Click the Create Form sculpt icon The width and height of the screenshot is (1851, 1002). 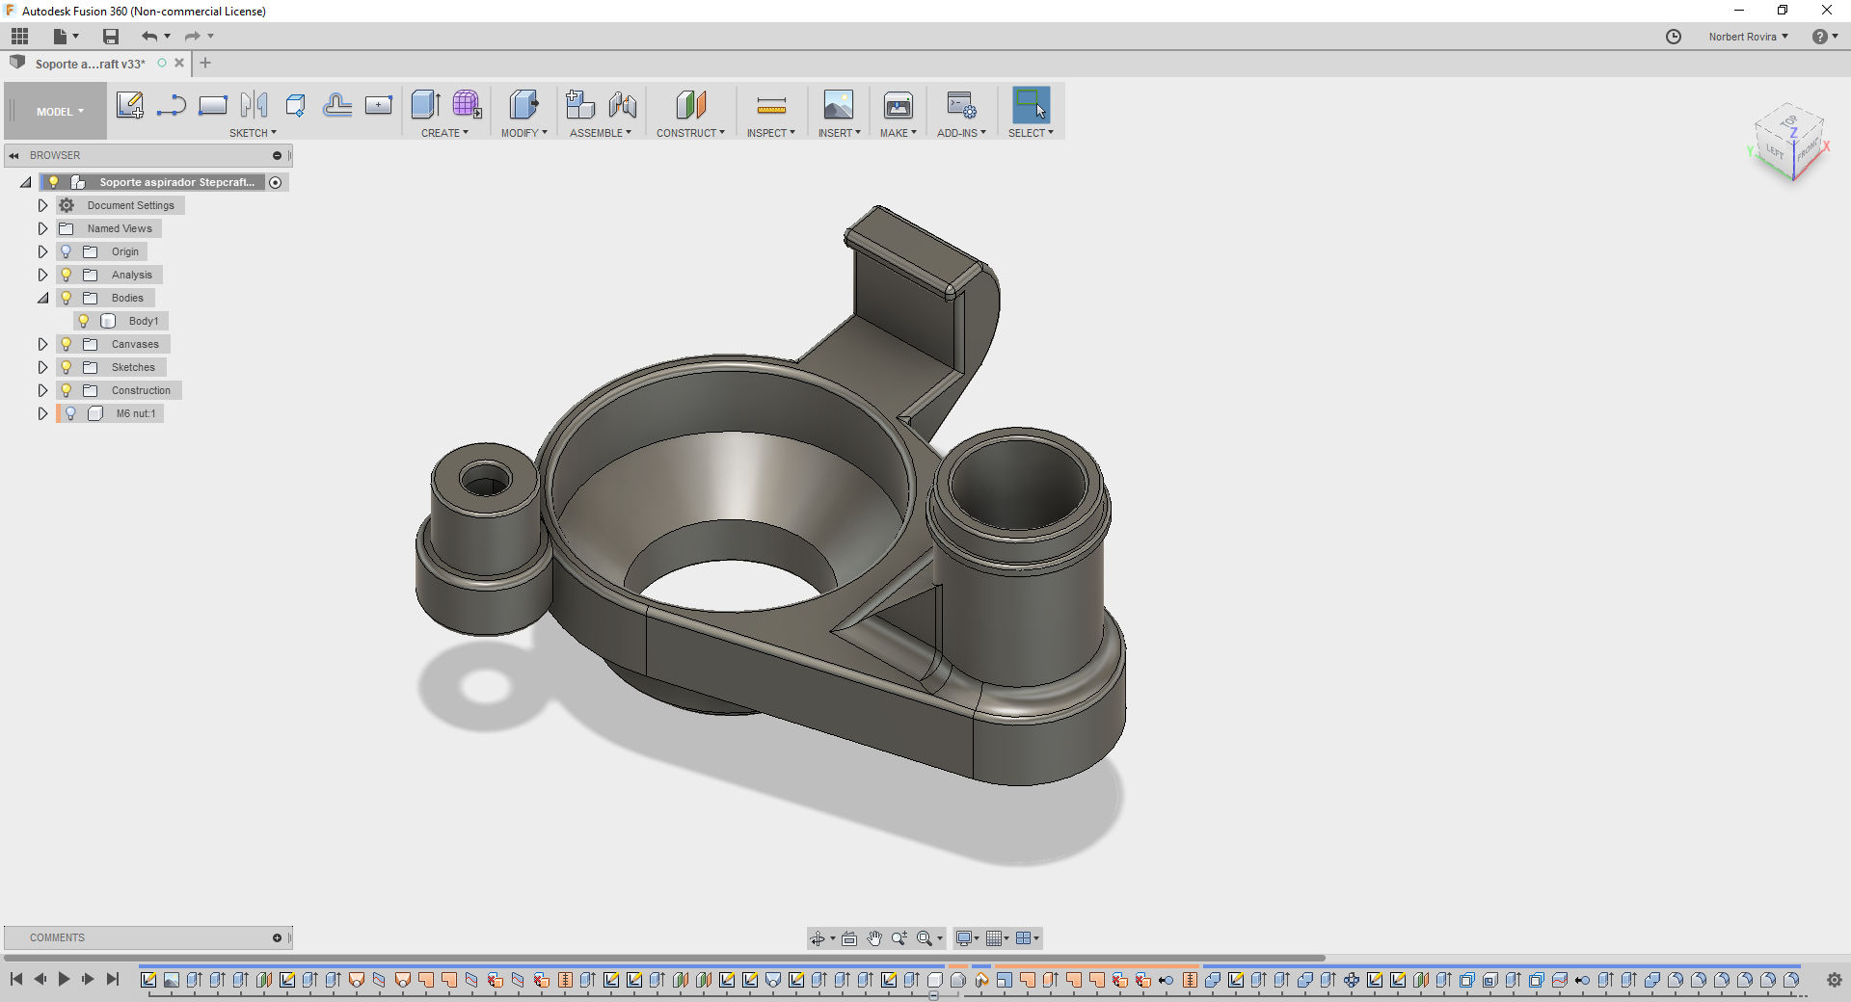467,105
